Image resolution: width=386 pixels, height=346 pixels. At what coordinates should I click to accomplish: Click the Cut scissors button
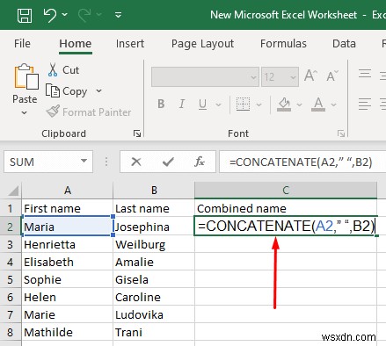[x=63, y=70]
